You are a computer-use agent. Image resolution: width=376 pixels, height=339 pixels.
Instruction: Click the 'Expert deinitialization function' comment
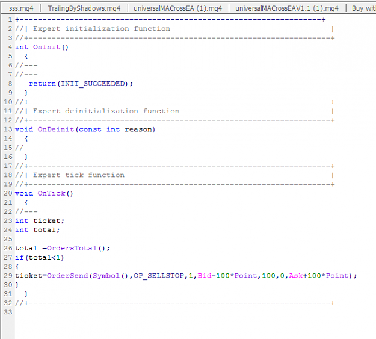click(106, 111)
